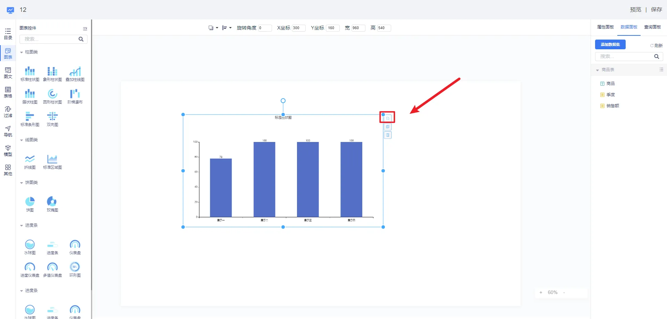Viewport: 667px width, 319px height.
Task: Click 保存 to save the dashboard
Action: (657, 10)
